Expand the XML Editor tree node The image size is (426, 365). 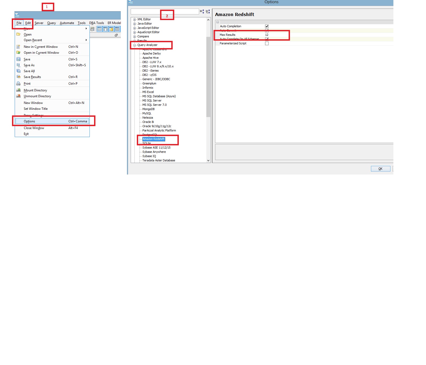pos(135,20)
